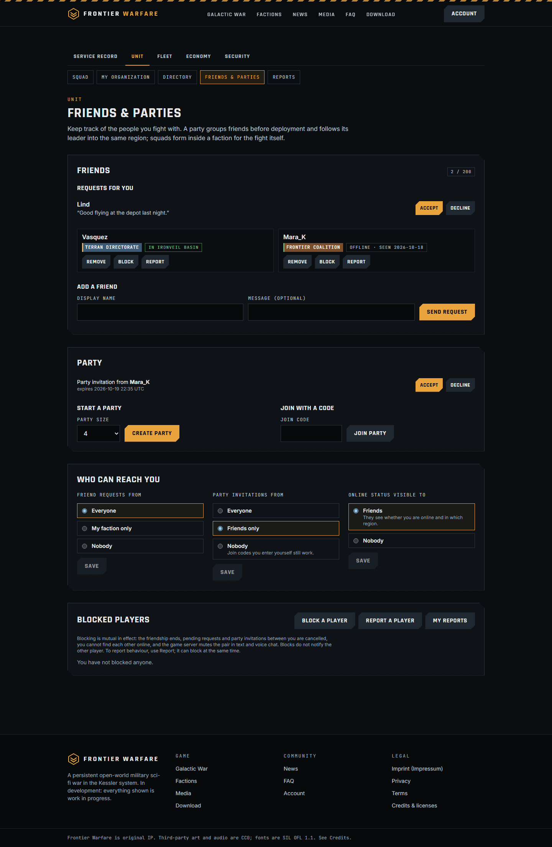Screen dimensions: 552x847
Task: Decline Lind's friend request
Action: coord(460,208)
